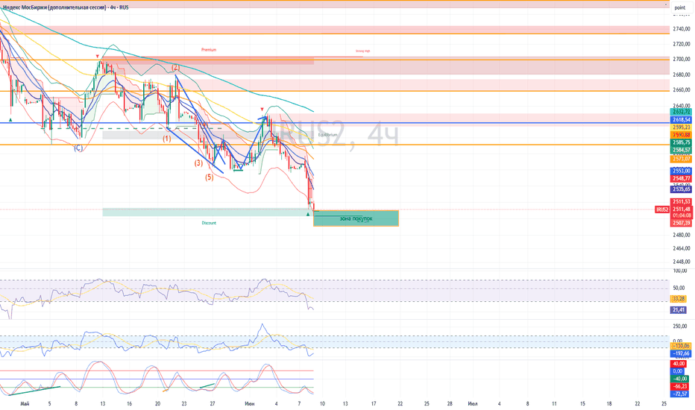Viewport: 695px width, 410px height.
Task: Click the point currency unit button
Action: (x=680, y=7)
